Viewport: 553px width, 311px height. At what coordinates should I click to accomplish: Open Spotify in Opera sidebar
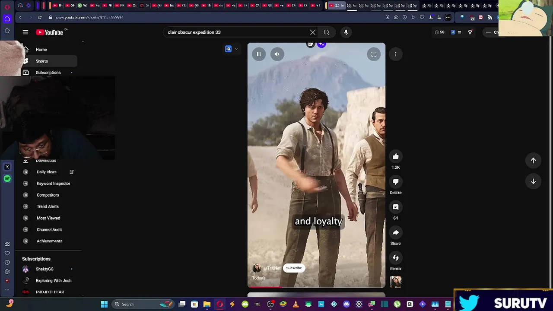click(7, 178)
